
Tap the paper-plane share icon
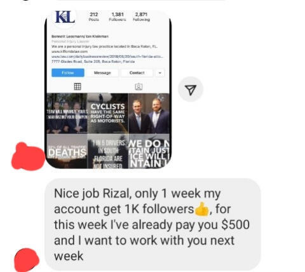(191, 89)
